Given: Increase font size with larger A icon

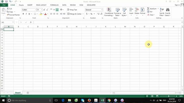Looking at the screenshot, I should click(44, 10).
